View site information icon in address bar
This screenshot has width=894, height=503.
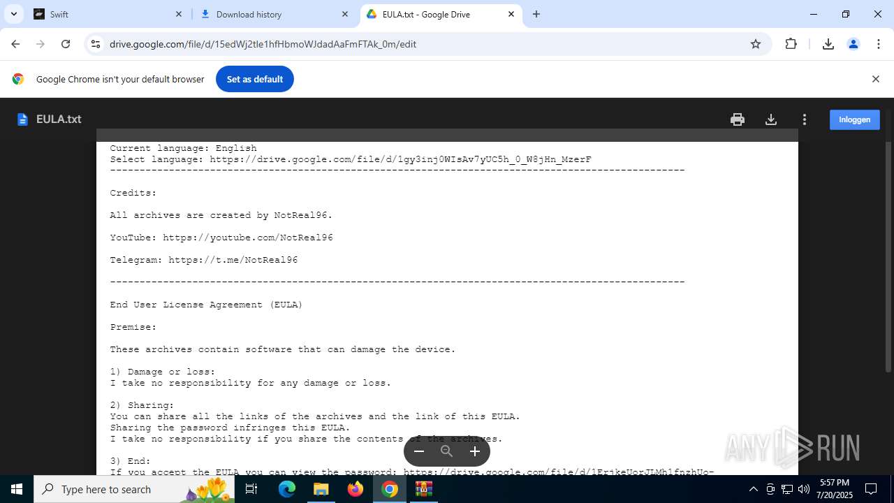96,44
